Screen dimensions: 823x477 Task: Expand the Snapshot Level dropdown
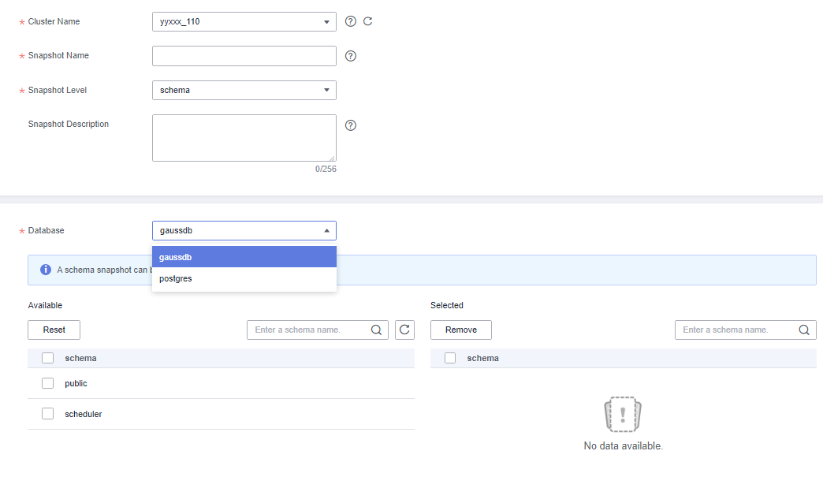244,91
